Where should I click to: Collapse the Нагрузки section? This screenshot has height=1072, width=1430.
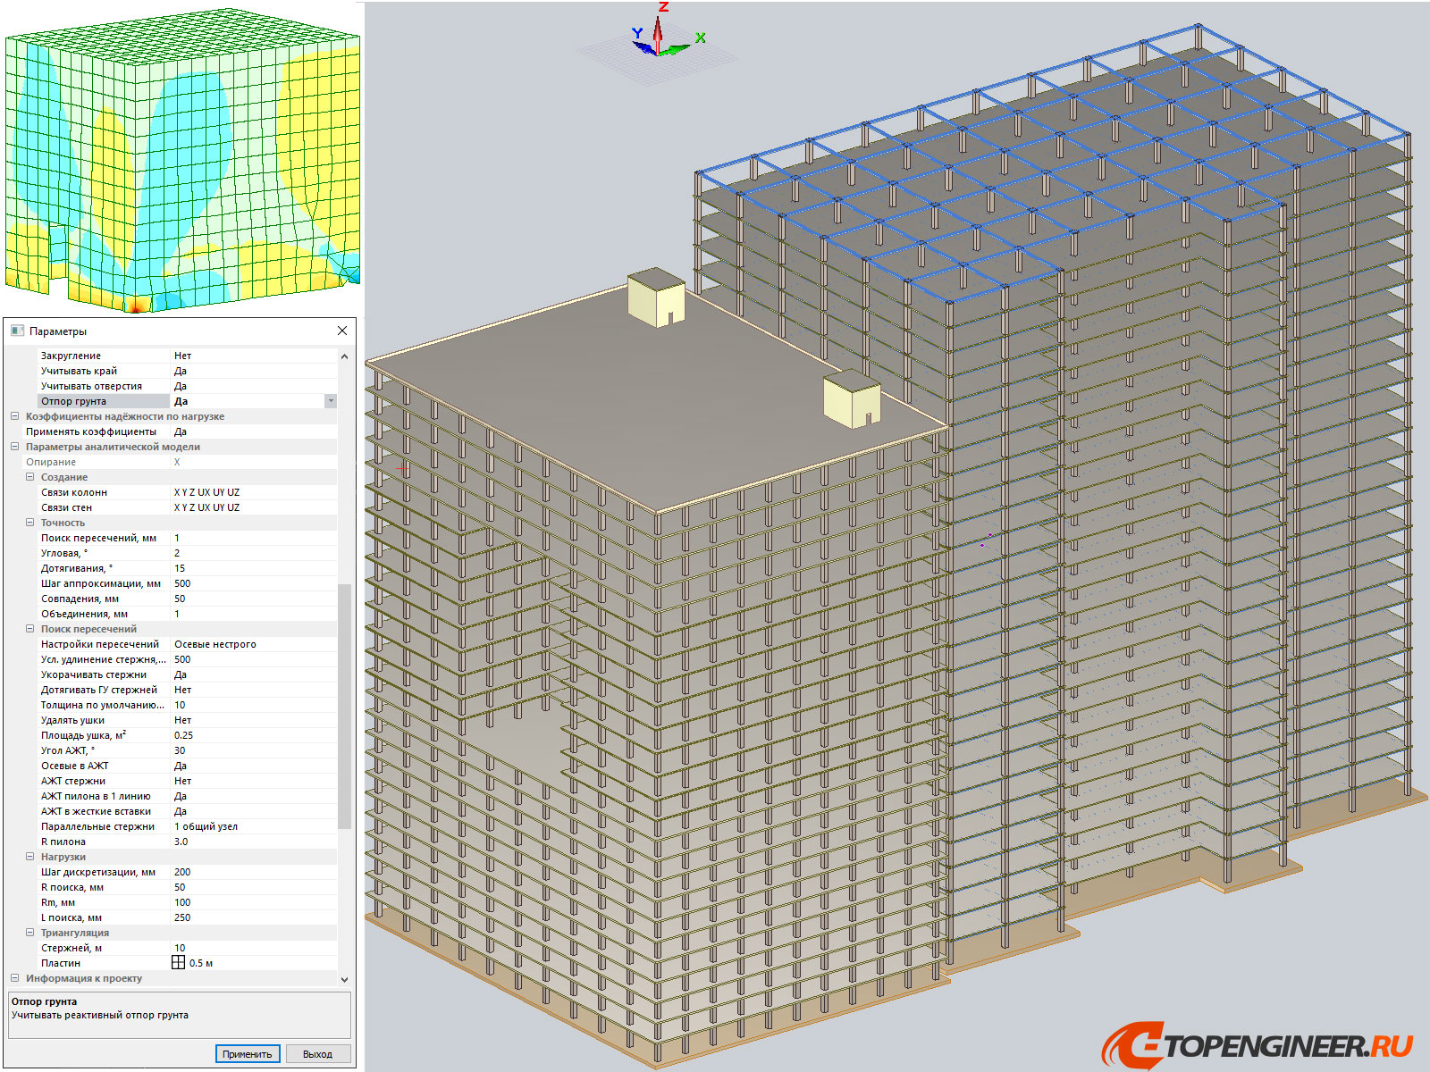(30, 856)
